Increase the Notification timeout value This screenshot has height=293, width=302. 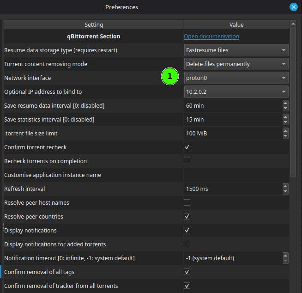(285, 256)
